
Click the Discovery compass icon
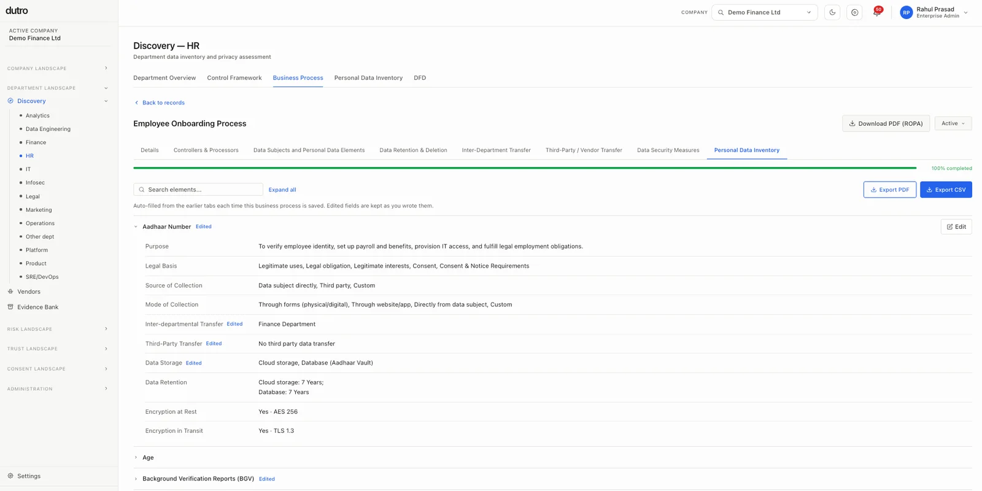10,101
